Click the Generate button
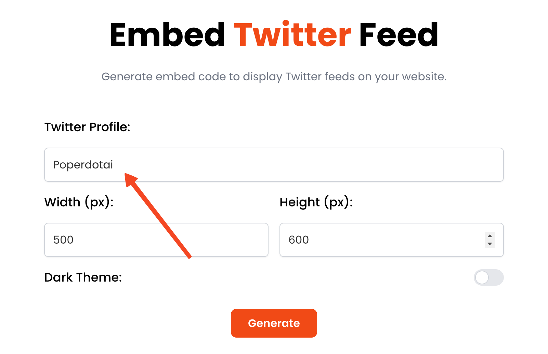548x354 pixels. (x=274, y=323)
